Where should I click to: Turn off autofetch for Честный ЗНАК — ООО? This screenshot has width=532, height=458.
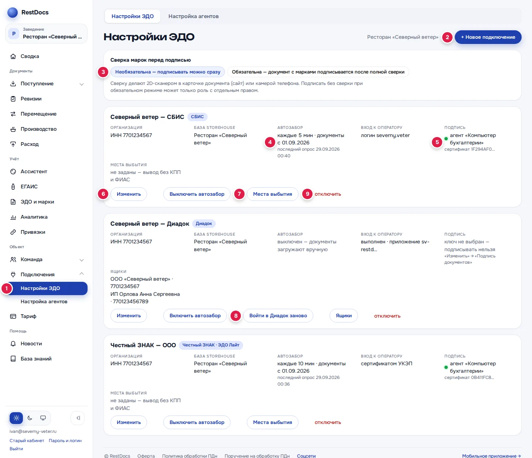click(197, 423)
